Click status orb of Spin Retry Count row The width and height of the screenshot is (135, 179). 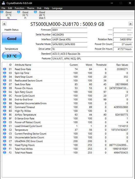pos(5,92)
